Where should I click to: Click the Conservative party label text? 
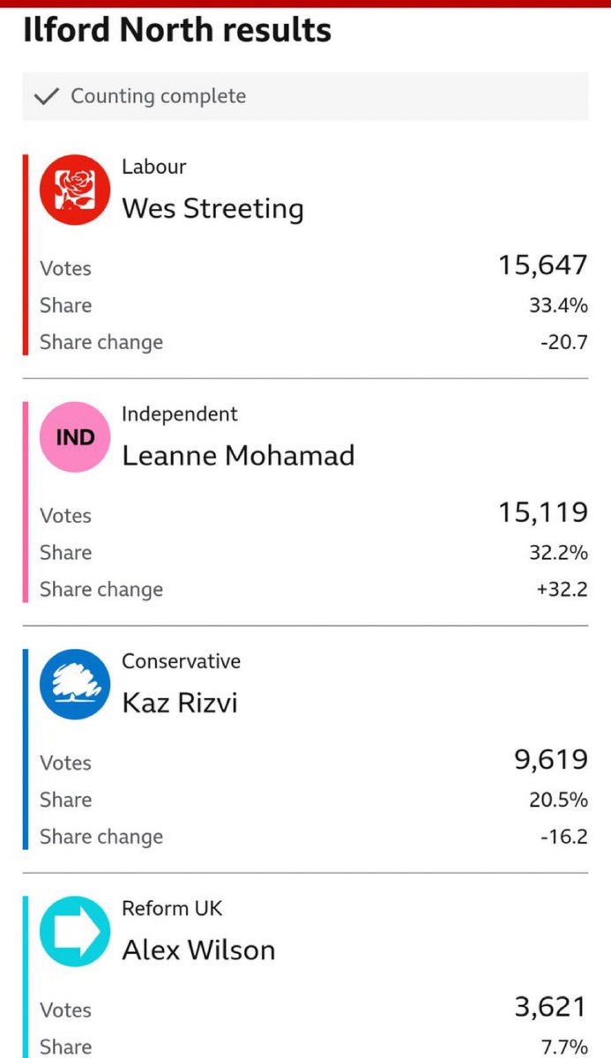point(181,661)
